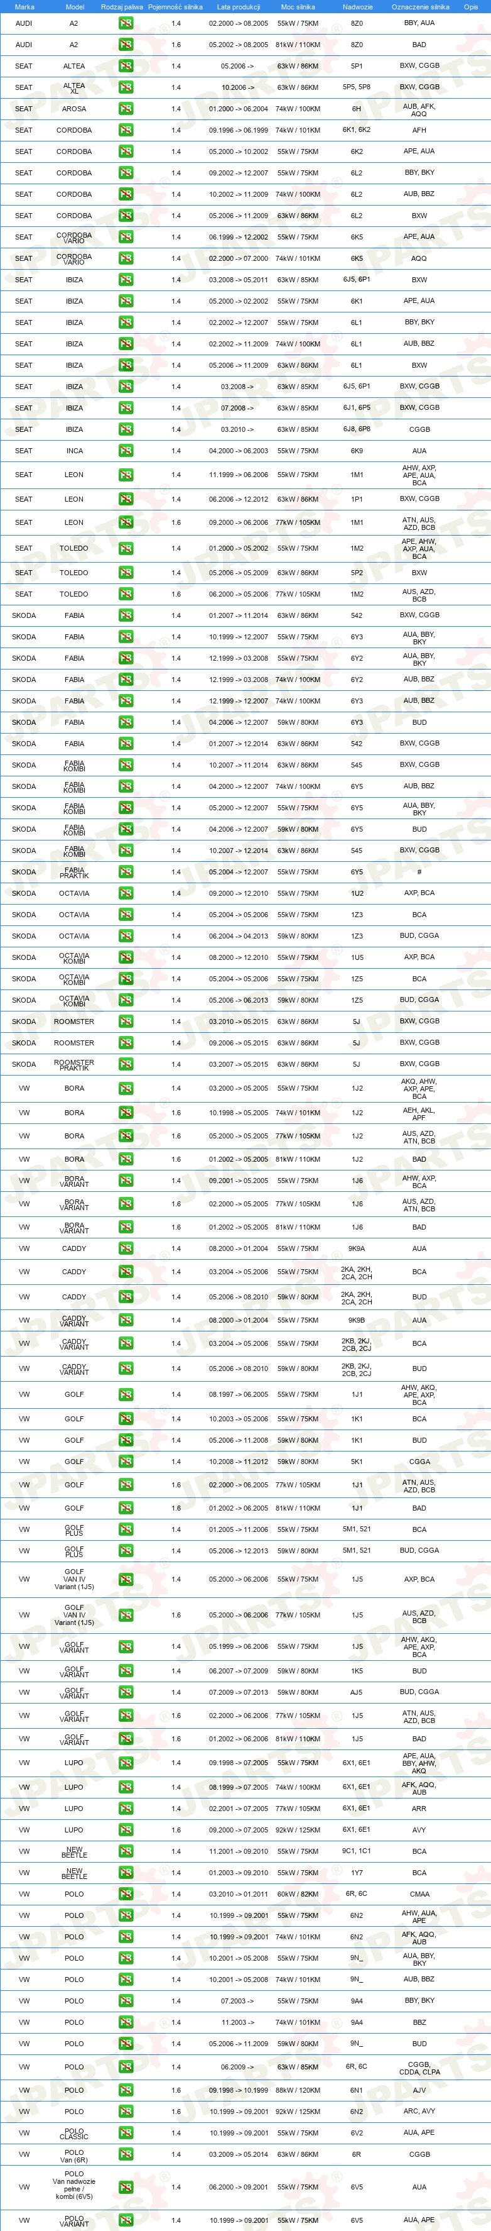Click the Oznaczenie silnika column header
The width and height of the screenshot is (491, 2231).
tap(420, 6)
